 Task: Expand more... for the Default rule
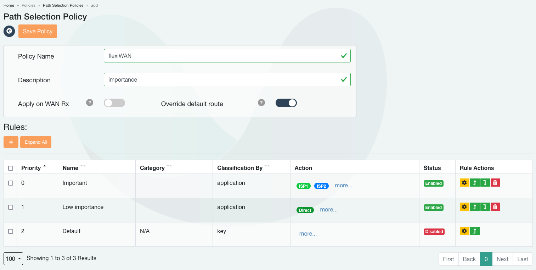click(308, 234)
